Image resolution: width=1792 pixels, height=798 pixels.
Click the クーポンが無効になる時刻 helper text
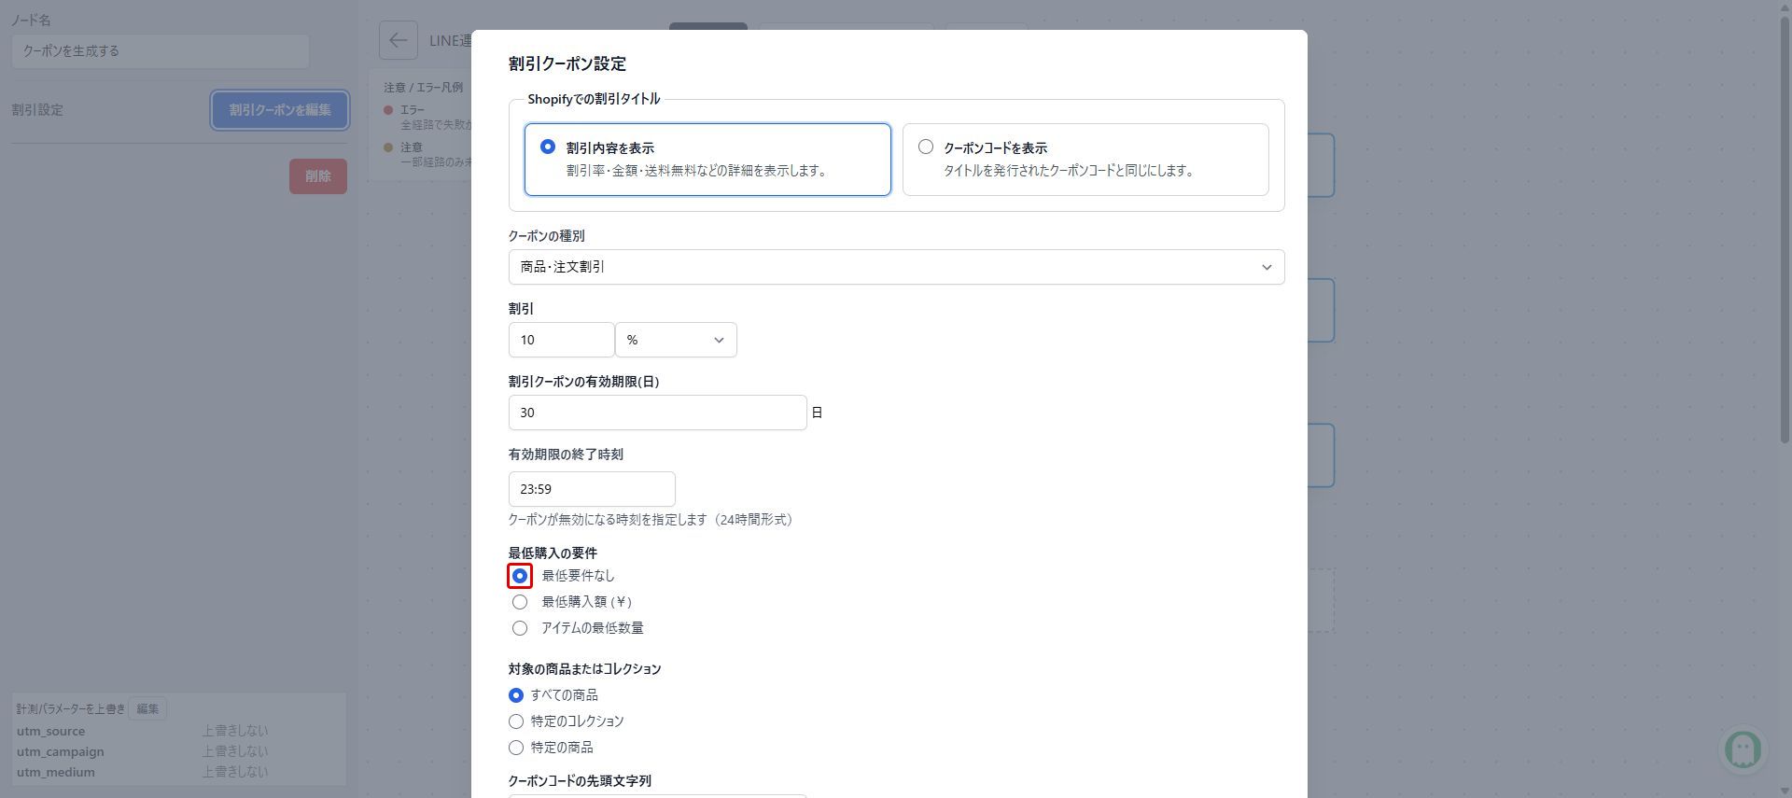[651, 520]
